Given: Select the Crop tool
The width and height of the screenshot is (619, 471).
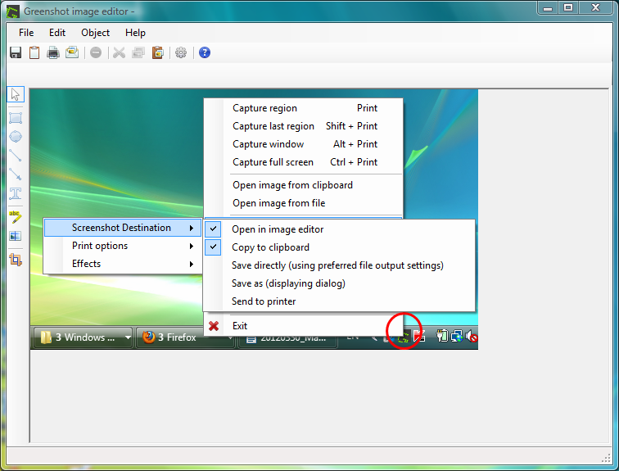Looking at the screenshot, I should tap(16, 260).
